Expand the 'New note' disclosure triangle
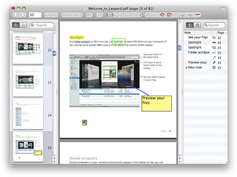This screenshot has height=177, width=237. point(186,67)
